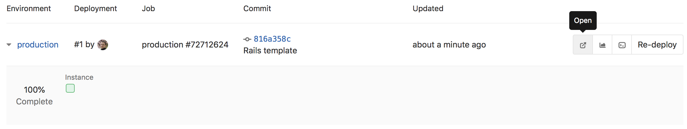Click the Environment column header
687x129 pixels.
pyautogui.click(x=29, y=9)
